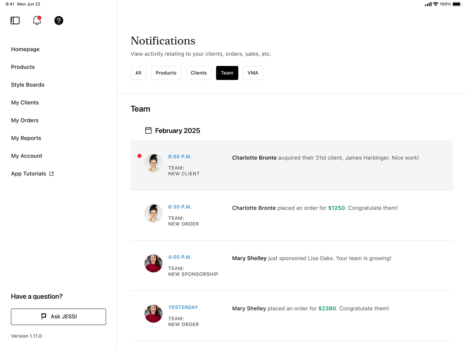Image resolution: width=467 pixels, height=352 pixels.
Task: Click the $1250 order amount
Action: tap(336, 208)
